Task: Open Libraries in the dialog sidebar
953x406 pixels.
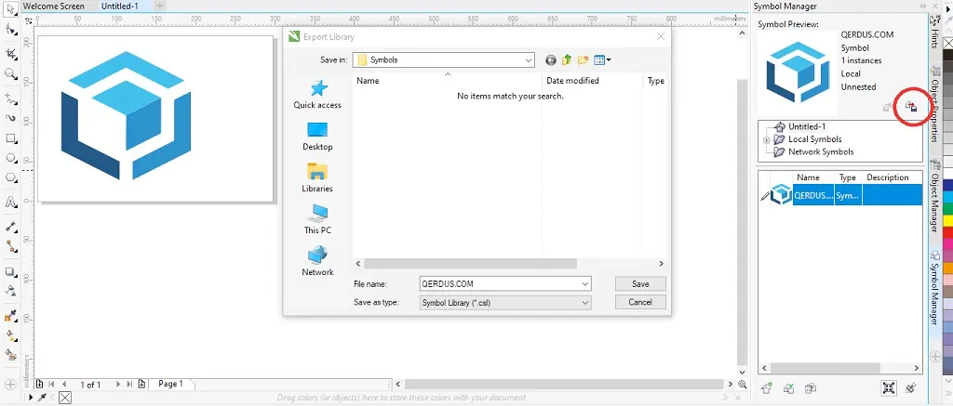Action: click(x=317, y=177)
